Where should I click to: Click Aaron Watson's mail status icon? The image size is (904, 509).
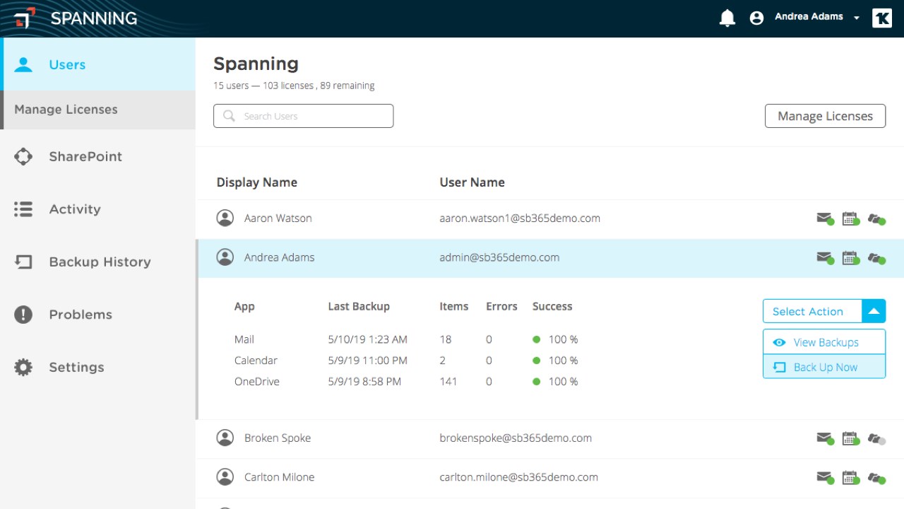pyautogui.click(x=825, y=218)
